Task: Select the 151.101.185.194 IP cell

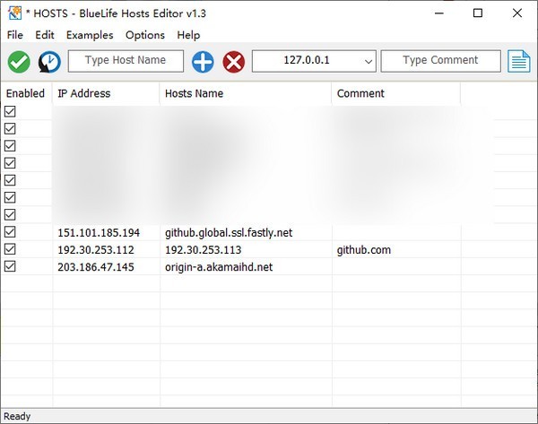Action: coord(99,232)
